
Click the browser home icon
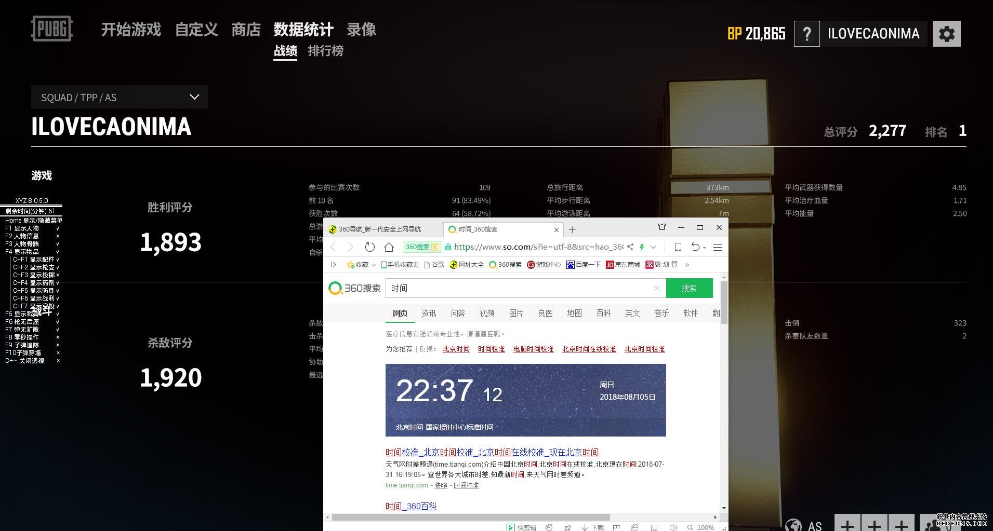coord(389,247)
